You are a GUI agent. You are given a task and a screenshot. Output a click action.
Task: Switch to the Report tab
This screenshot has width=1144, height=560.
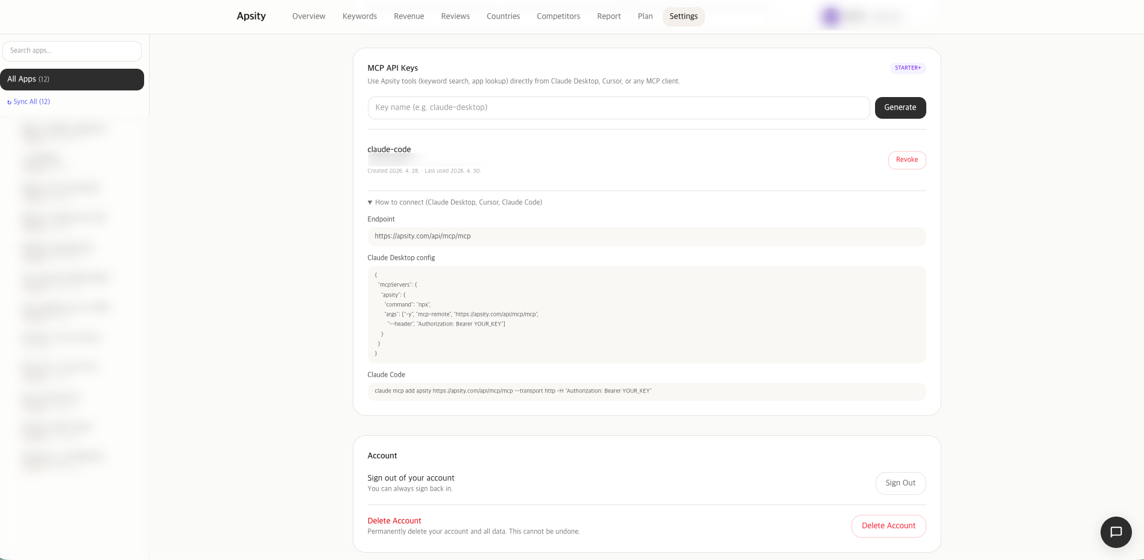pos(608,16)
